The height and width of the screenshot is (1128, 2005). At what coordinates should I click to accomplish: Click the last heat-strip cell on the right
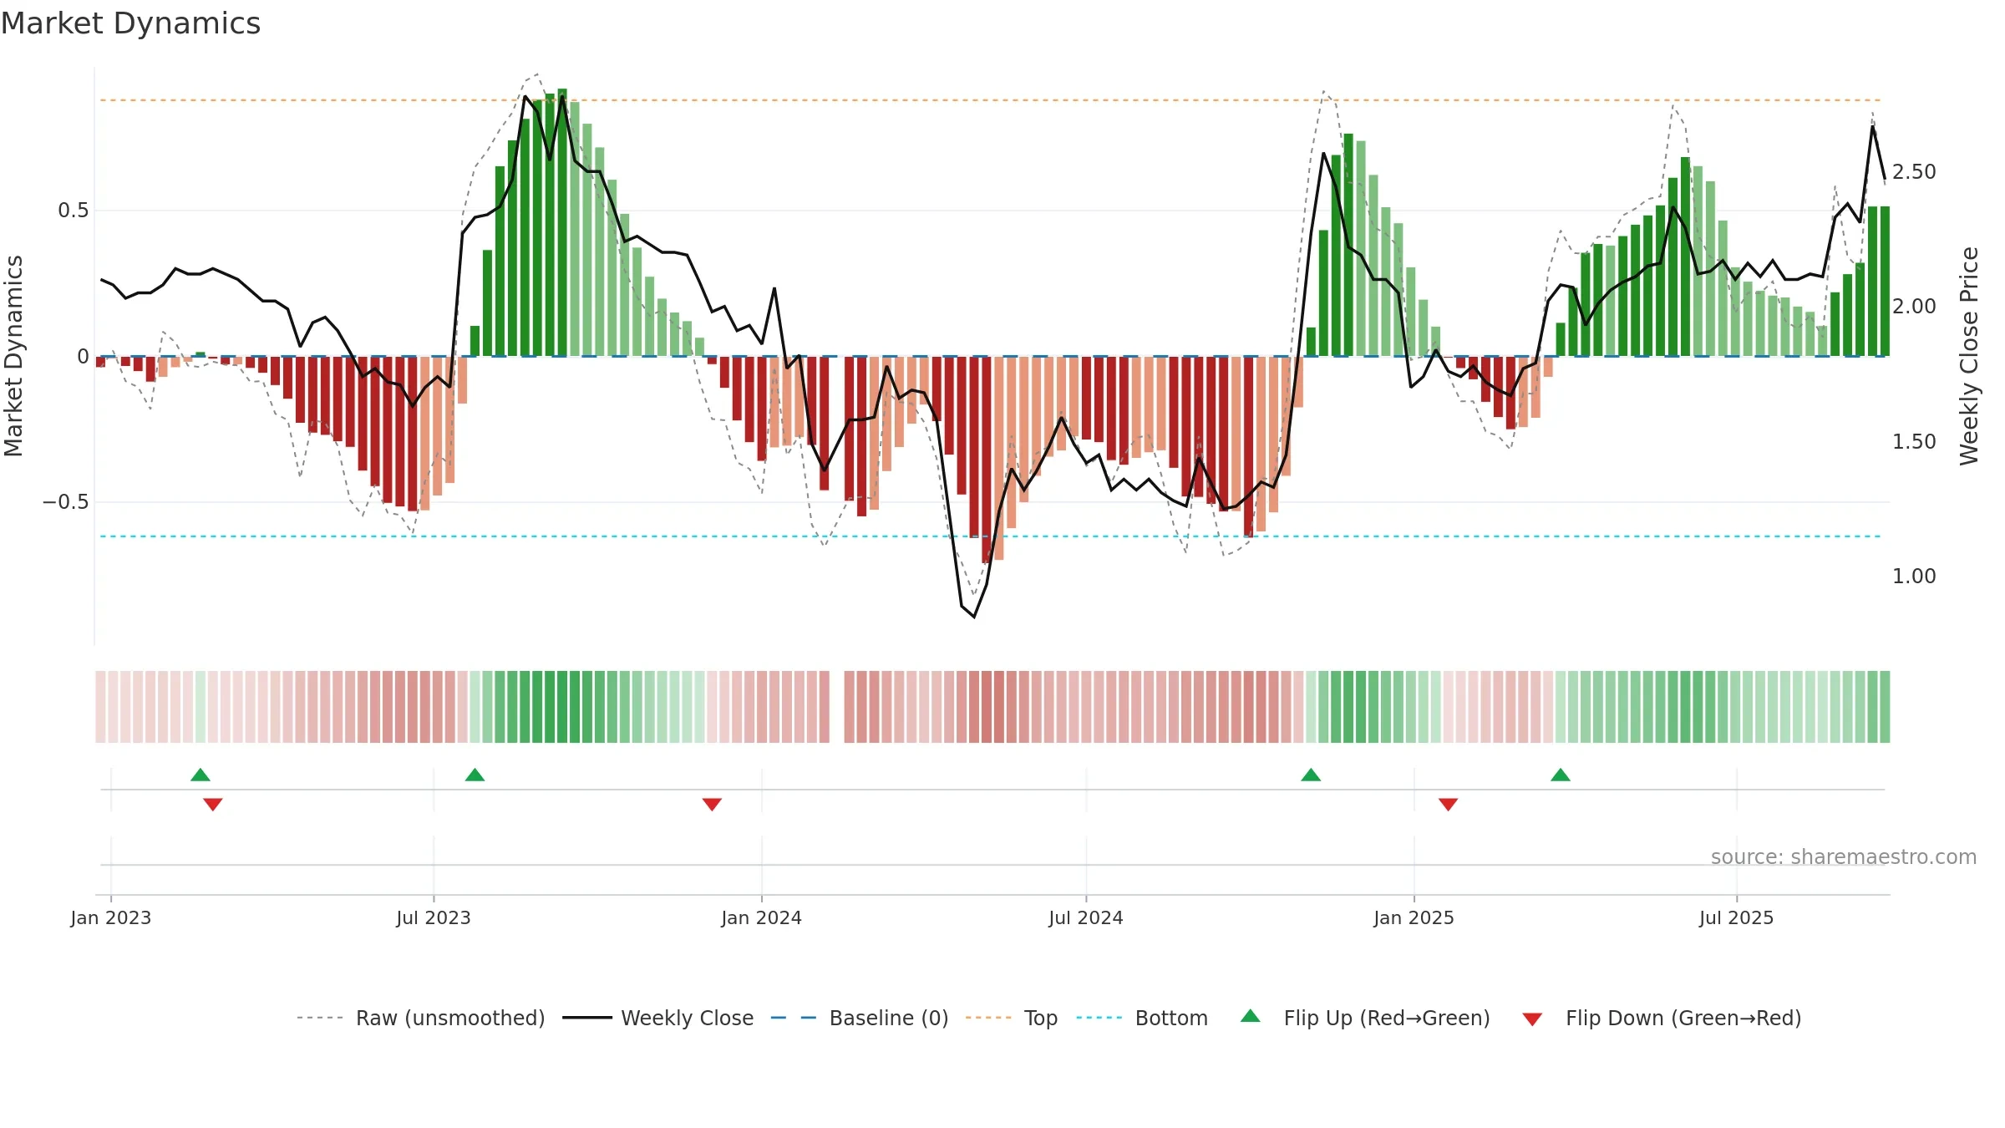point(1885,707)
